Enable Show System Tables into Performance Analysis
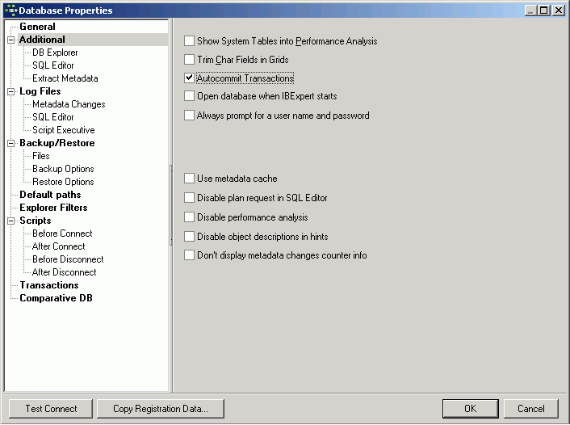 click(x=189, y=41)
